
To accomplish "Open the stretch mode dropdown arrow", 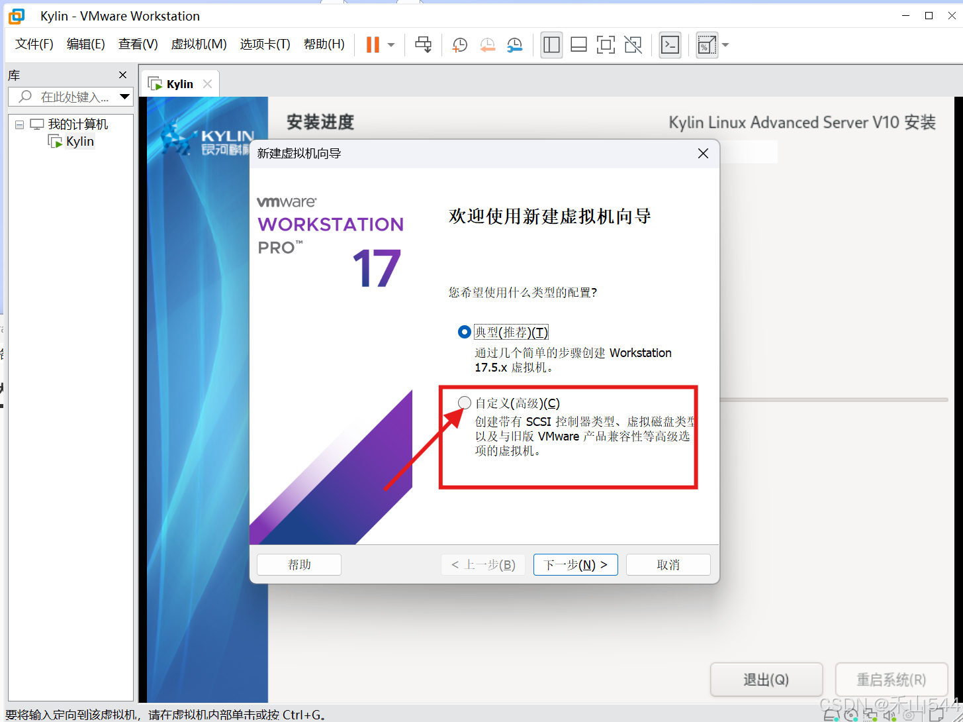I will (725, 45).
